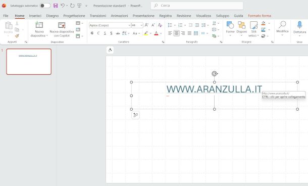Toggle underline formatting button

click(x=105, y=33)
